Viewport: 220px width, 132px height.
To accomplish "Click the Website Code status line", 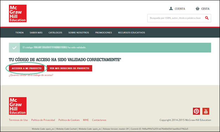I will [x=110, y=129].
